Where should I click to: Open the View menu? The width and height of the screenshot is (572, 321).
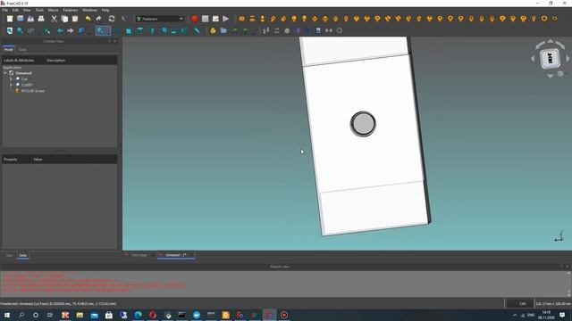click(27, 10)
